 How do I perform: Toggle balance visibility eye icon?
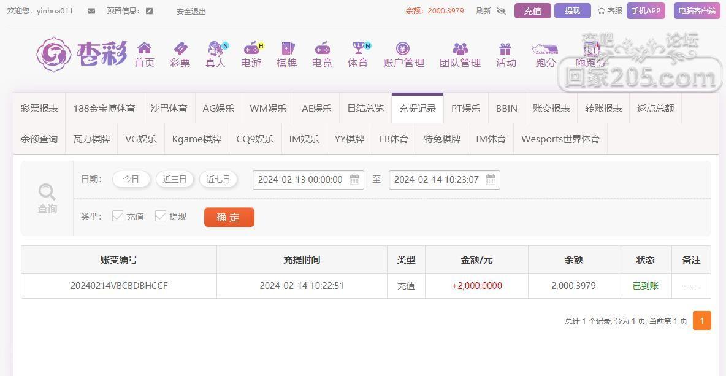point(501,11)
